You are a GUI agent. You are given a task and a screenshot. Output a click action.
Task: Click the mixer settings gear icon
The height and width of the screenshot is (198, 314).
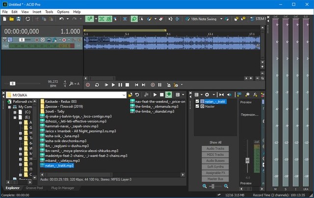click(207, 94)
